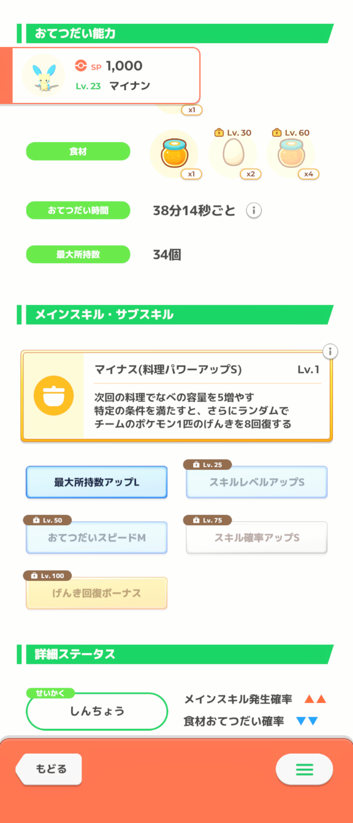Tap the green 食材 label
The width and height of the screenshot is (353, 823).
click(x=78, y=151)
